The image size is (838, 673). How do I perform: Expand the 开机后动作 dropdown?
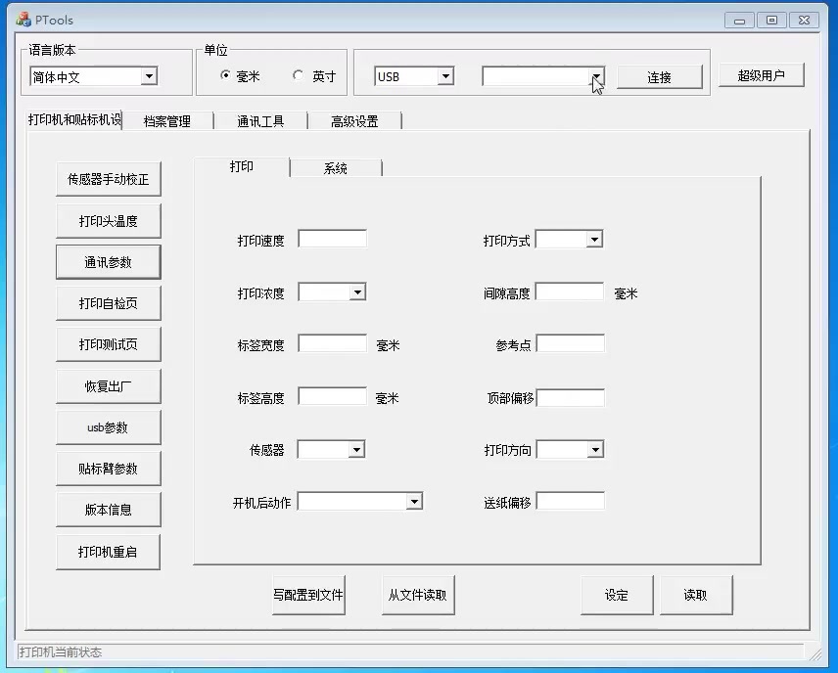(414, 501)
